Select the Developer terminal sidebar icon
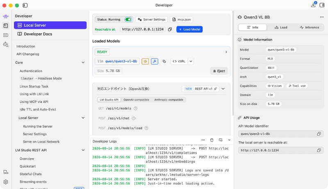Image resolution: width=328 pixels, height=189 pixels. 6,26
